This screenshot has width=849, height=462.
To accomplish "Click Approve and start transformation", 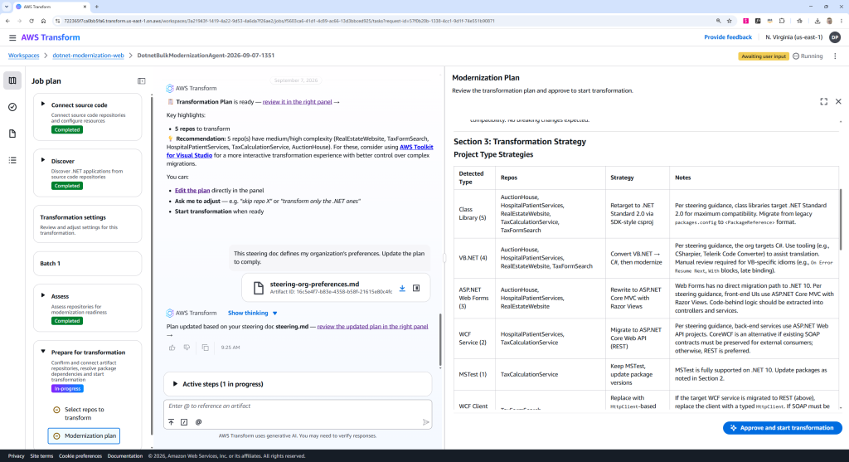I will point(782,428).
